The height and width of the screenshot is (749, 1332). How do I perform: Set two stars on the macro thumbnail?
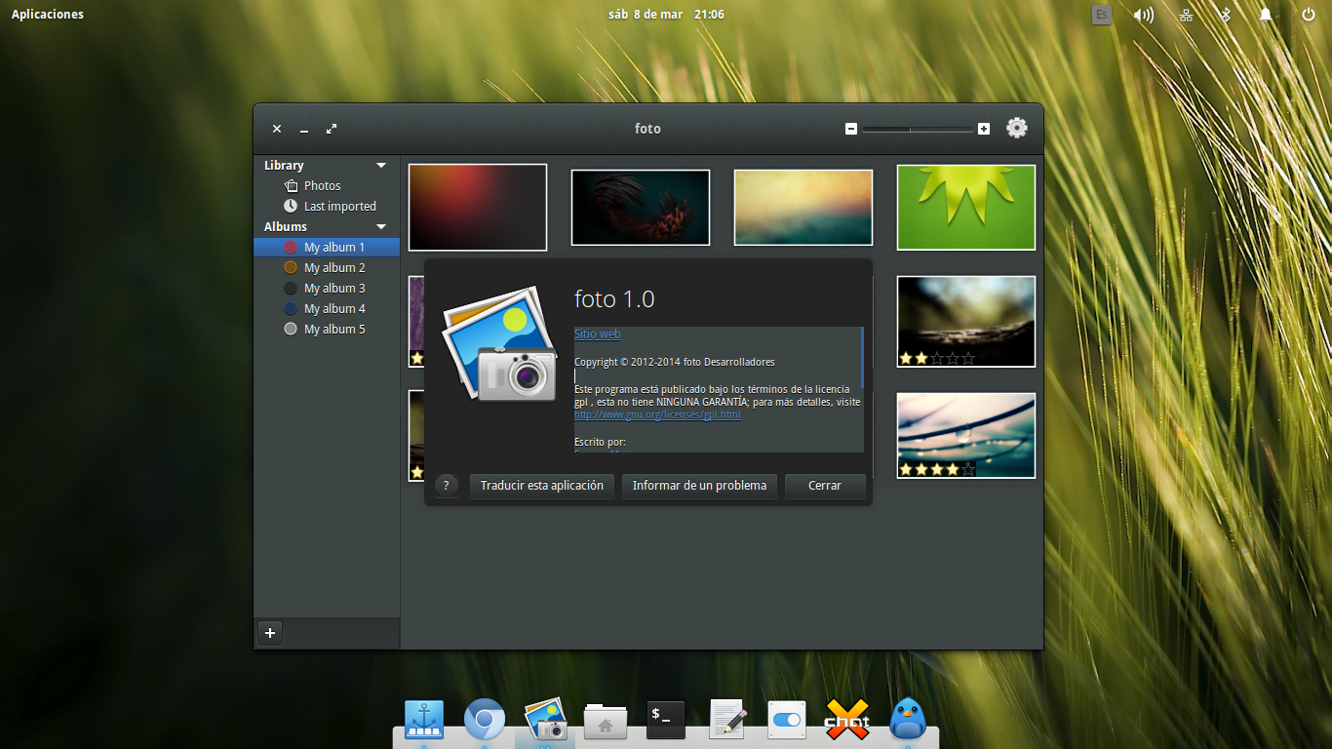921,358
